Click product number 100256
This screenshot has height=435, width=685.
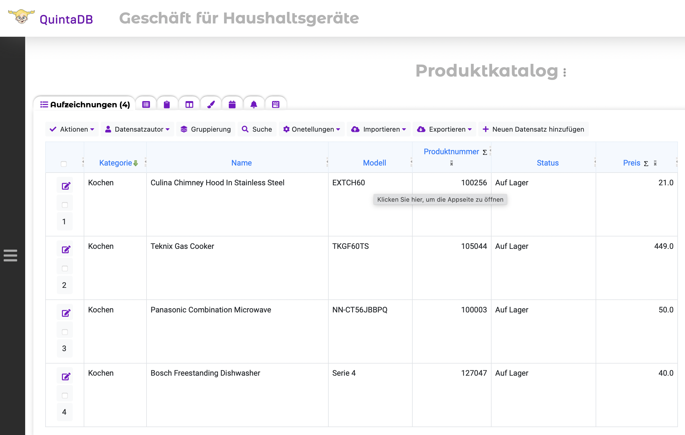474,183
